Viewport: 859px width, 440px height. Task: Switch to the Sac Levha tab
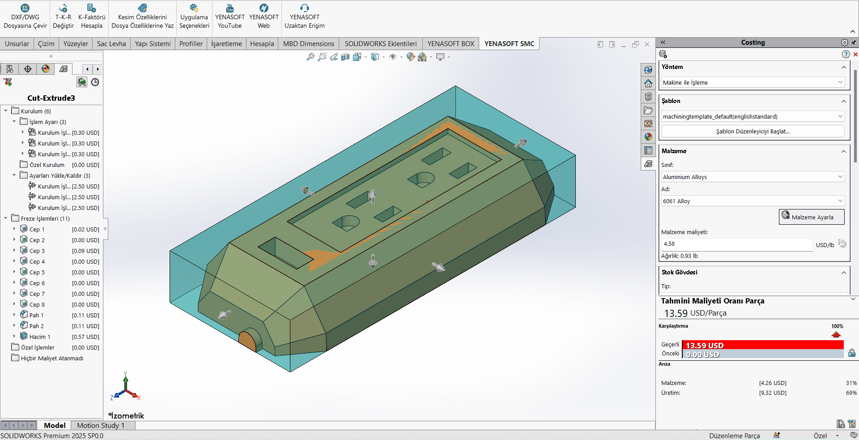(x=111, y=43)
